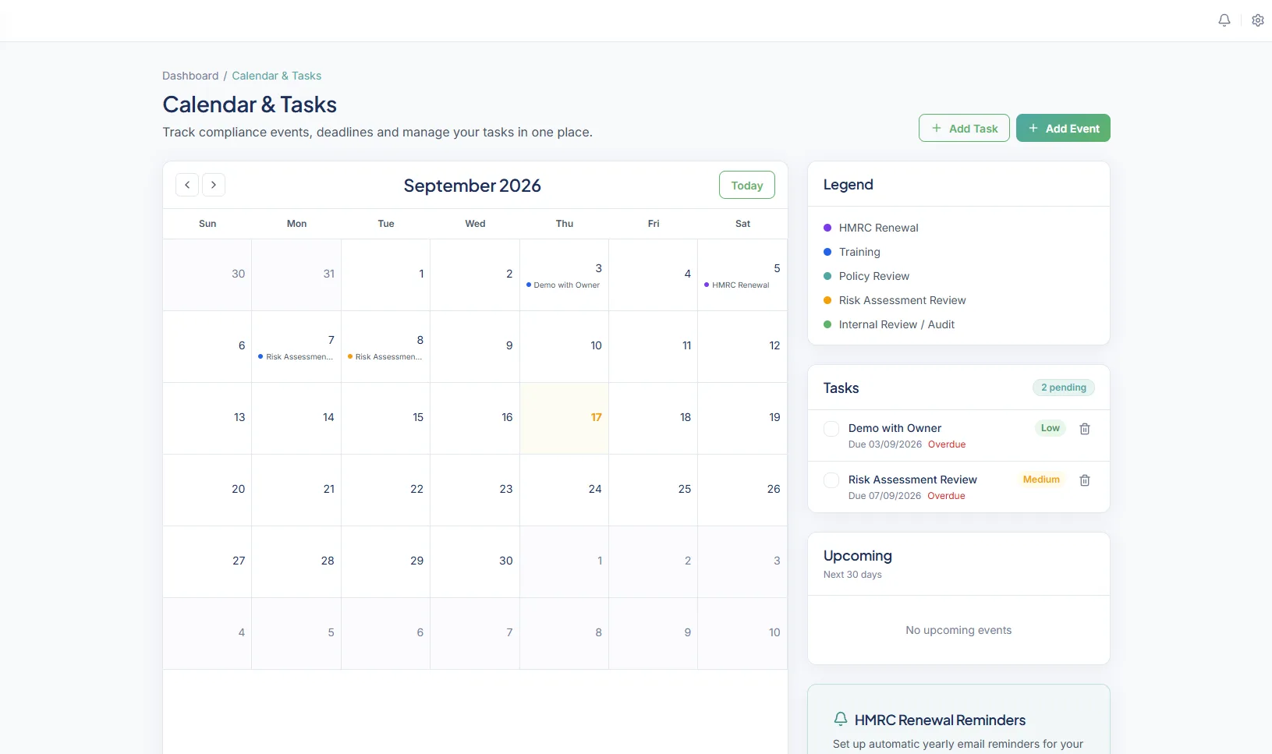Screen dimensions: 1272x754
Task: Go to previous month with left chevron
Action: coord(187,185)
